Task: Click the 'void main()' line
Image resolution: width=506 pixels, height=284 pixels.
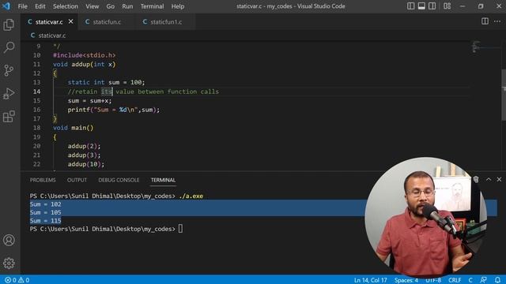Action: (74, 128)
